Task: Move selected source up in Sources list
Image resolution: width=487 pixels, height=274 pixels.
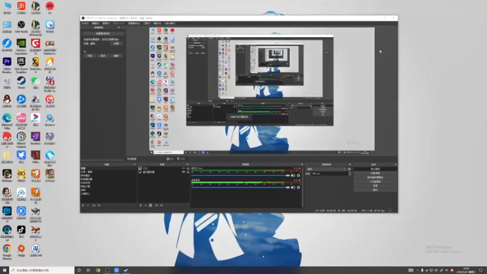Action: [156, 205]
